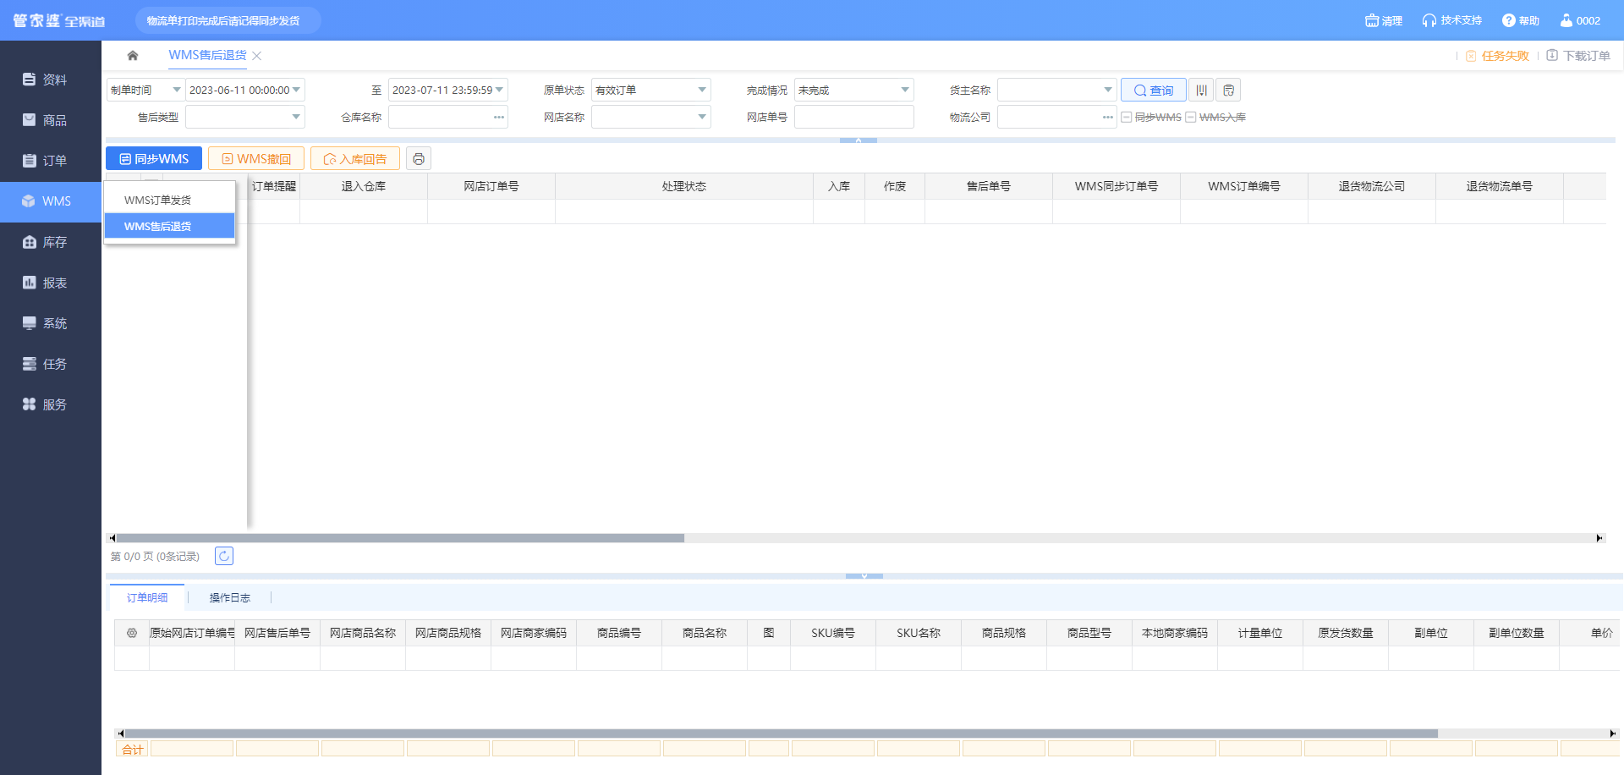
Task: Select WMS售后退货 menu item
Action: point(169,226)
